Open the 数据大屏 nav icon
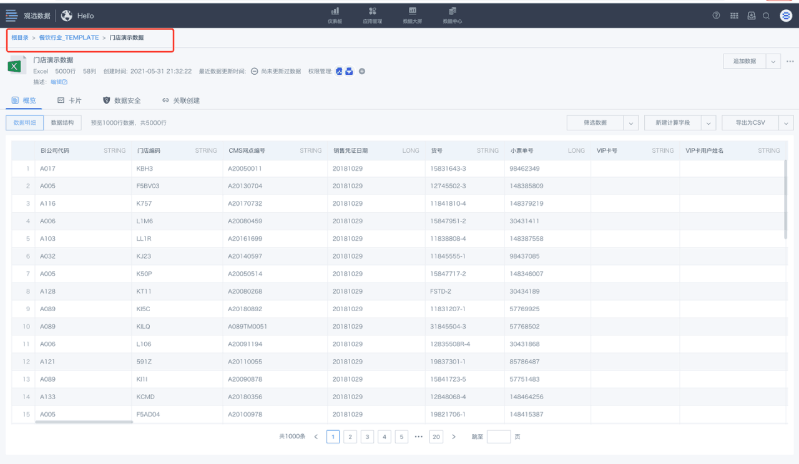 [413, 11]
